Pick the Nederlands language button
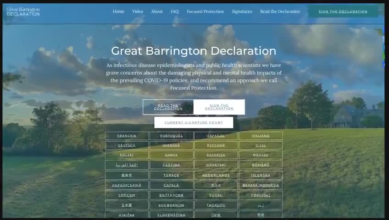This screenshot has height=220, width=389. 216,175
